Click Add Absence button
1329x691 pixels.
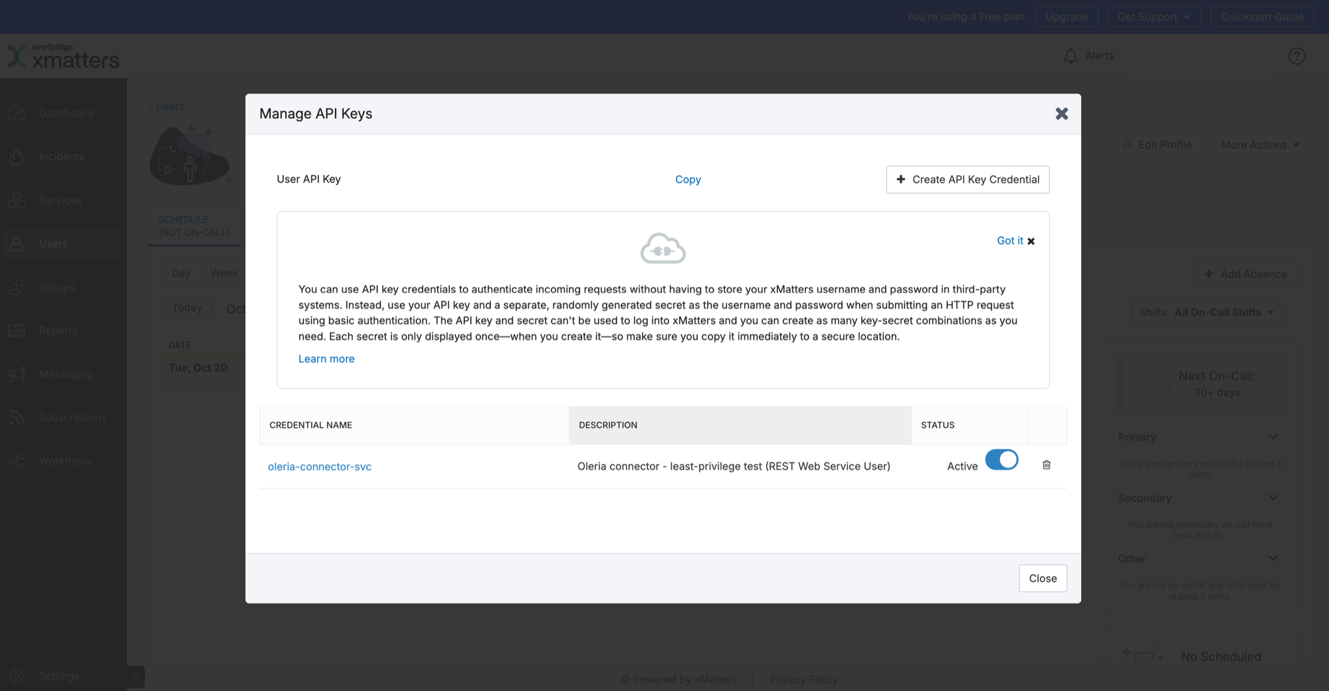1245,274
